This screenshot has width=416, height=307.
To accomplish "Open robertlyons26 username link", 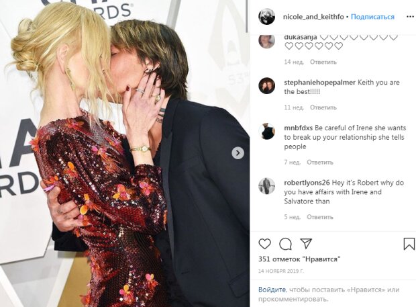I will [x=307, y=183].
